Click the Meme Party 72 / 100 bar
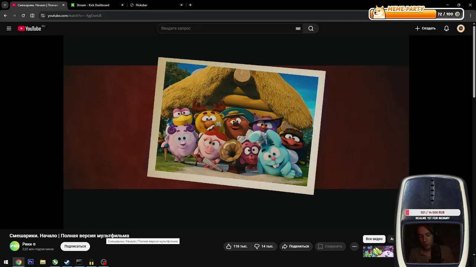Image resolution: width=476 pixels, height=267 pixels. [x=416, y=14]
